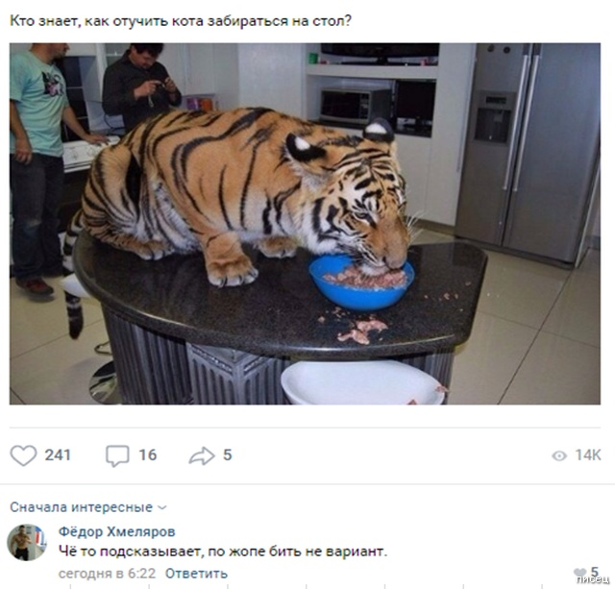Click the share count number 5
This screenshot has width=615, height=589.
tap(228, 455)
